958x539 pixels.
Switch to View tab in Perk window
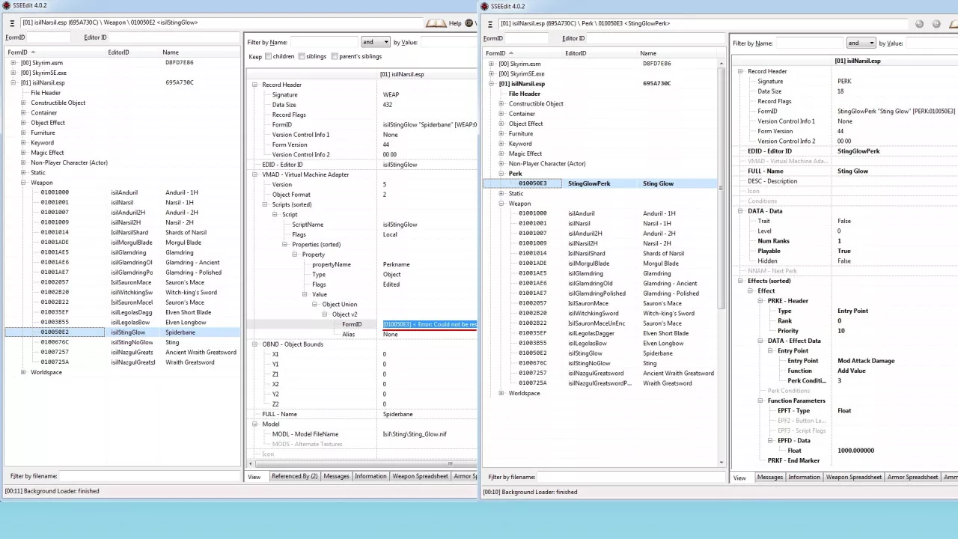tap(739, 478)
